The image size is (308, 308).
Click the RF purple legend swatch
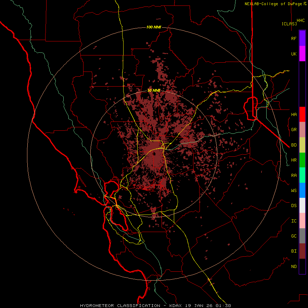[x=302, y=38]
